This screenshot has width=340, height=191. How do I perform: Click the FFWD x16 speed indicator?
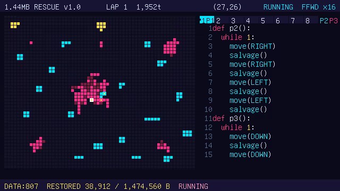click(x=319, y=7)
